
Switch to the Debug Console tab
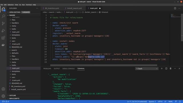(x=68, y=69)
